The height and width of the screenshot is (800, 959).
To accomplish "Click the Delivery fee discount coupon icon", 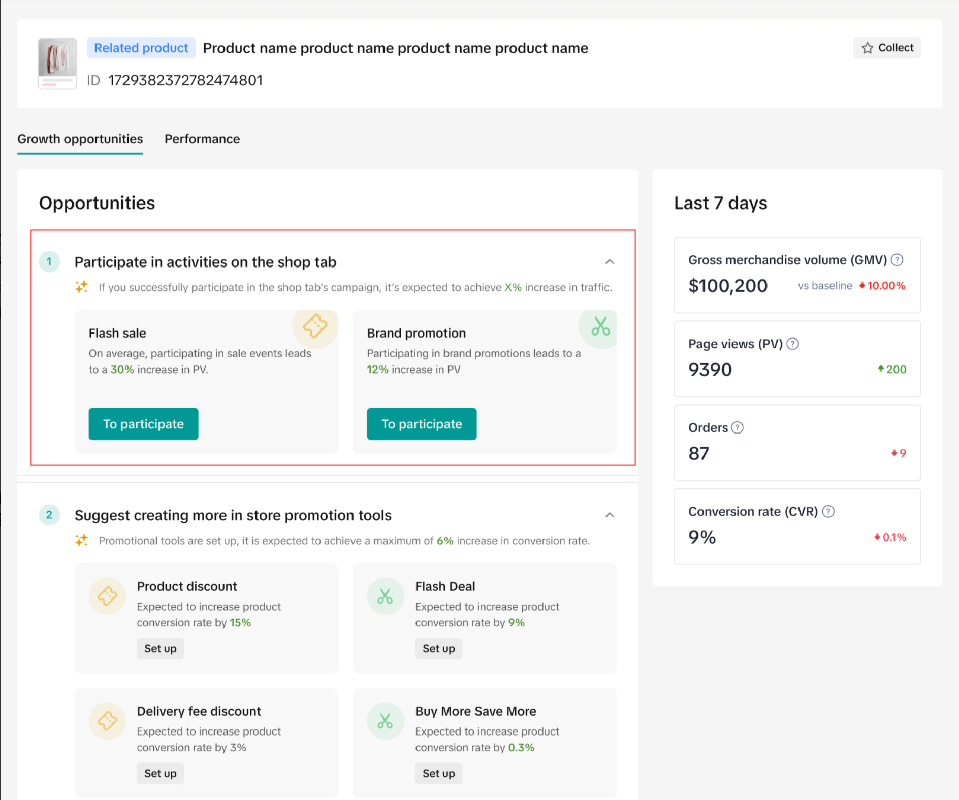I will [x=107, y=721].
